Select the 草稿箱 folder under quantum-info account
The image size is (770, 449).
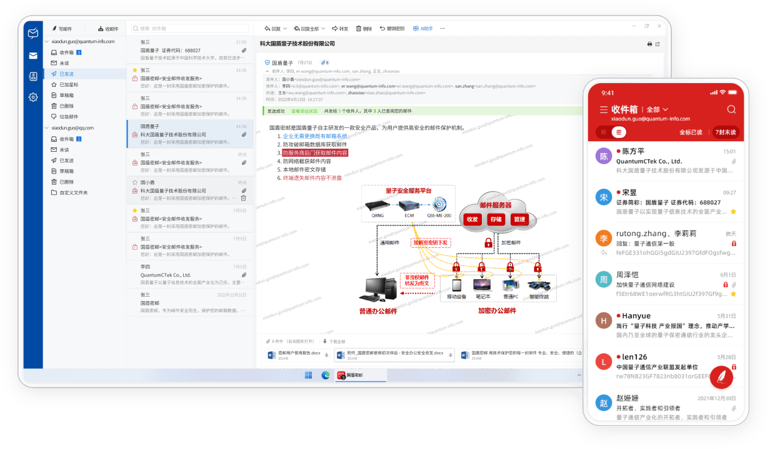coord(66,95)
